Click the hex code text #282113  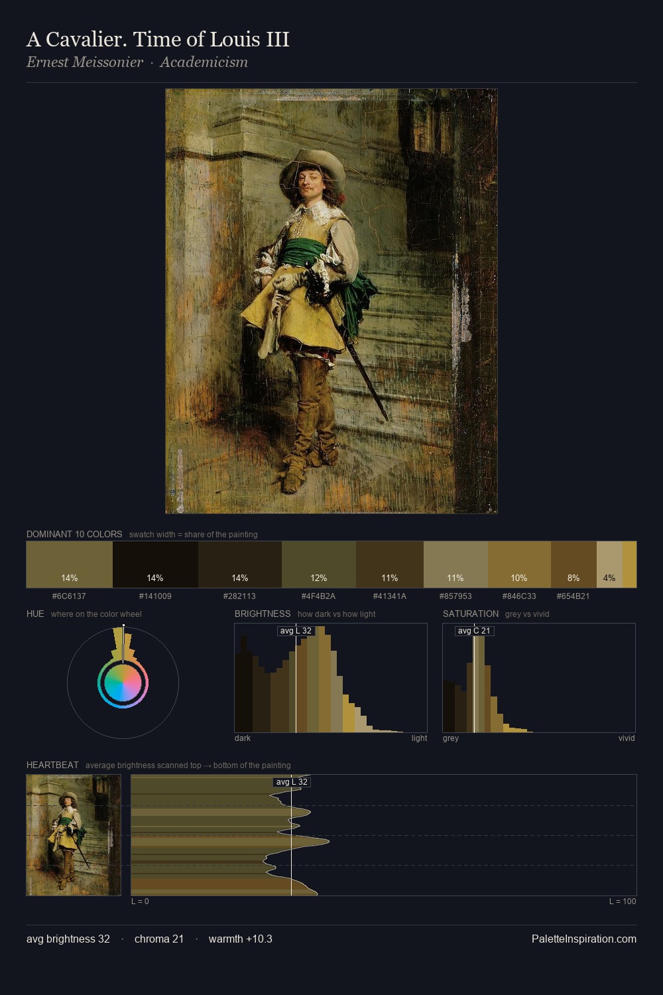(239, 596)
